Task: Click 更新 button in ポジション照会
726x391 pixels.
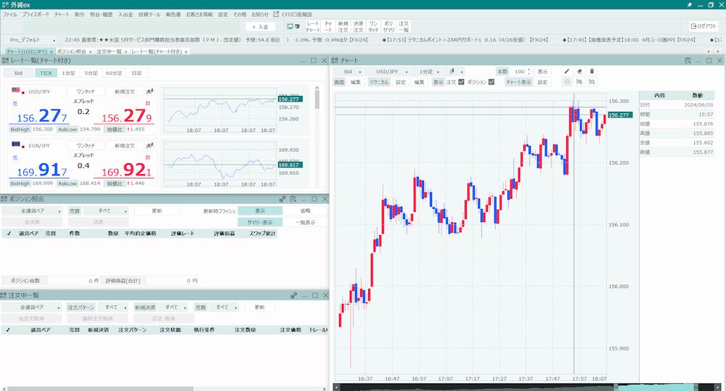Action: [157, 211]
